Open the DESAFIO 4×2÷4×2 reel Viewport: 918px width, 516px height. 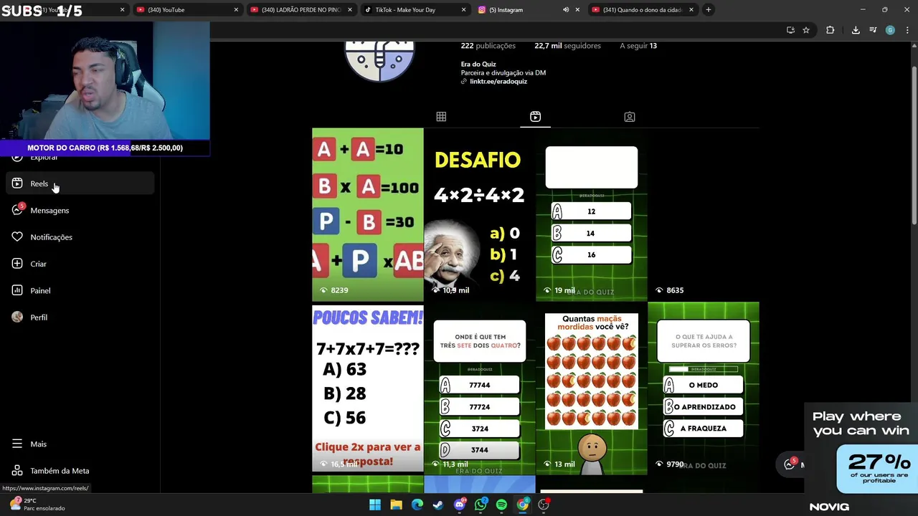coord(479,214)
